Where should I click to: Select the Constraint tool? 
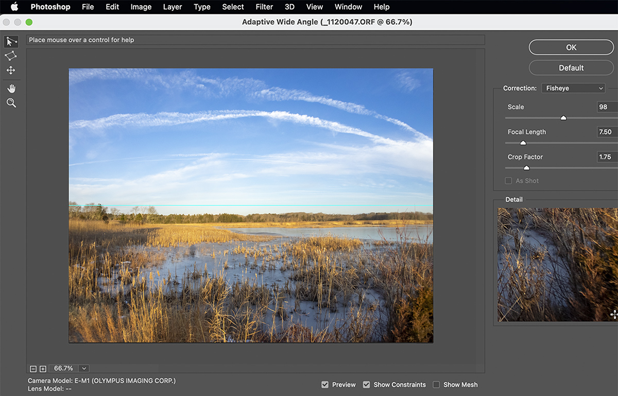[11, 42]
